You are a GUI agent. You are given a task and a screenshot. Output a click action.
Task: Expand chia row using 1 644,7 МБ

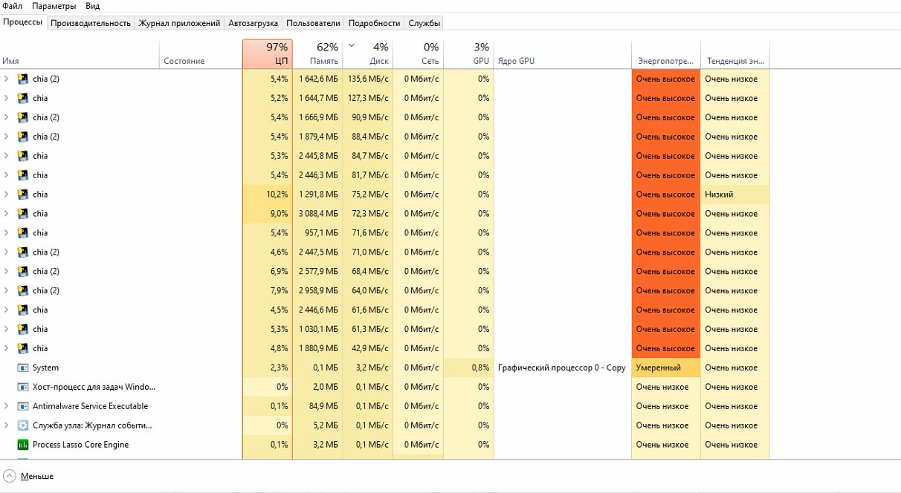click(x=7, y=98)
